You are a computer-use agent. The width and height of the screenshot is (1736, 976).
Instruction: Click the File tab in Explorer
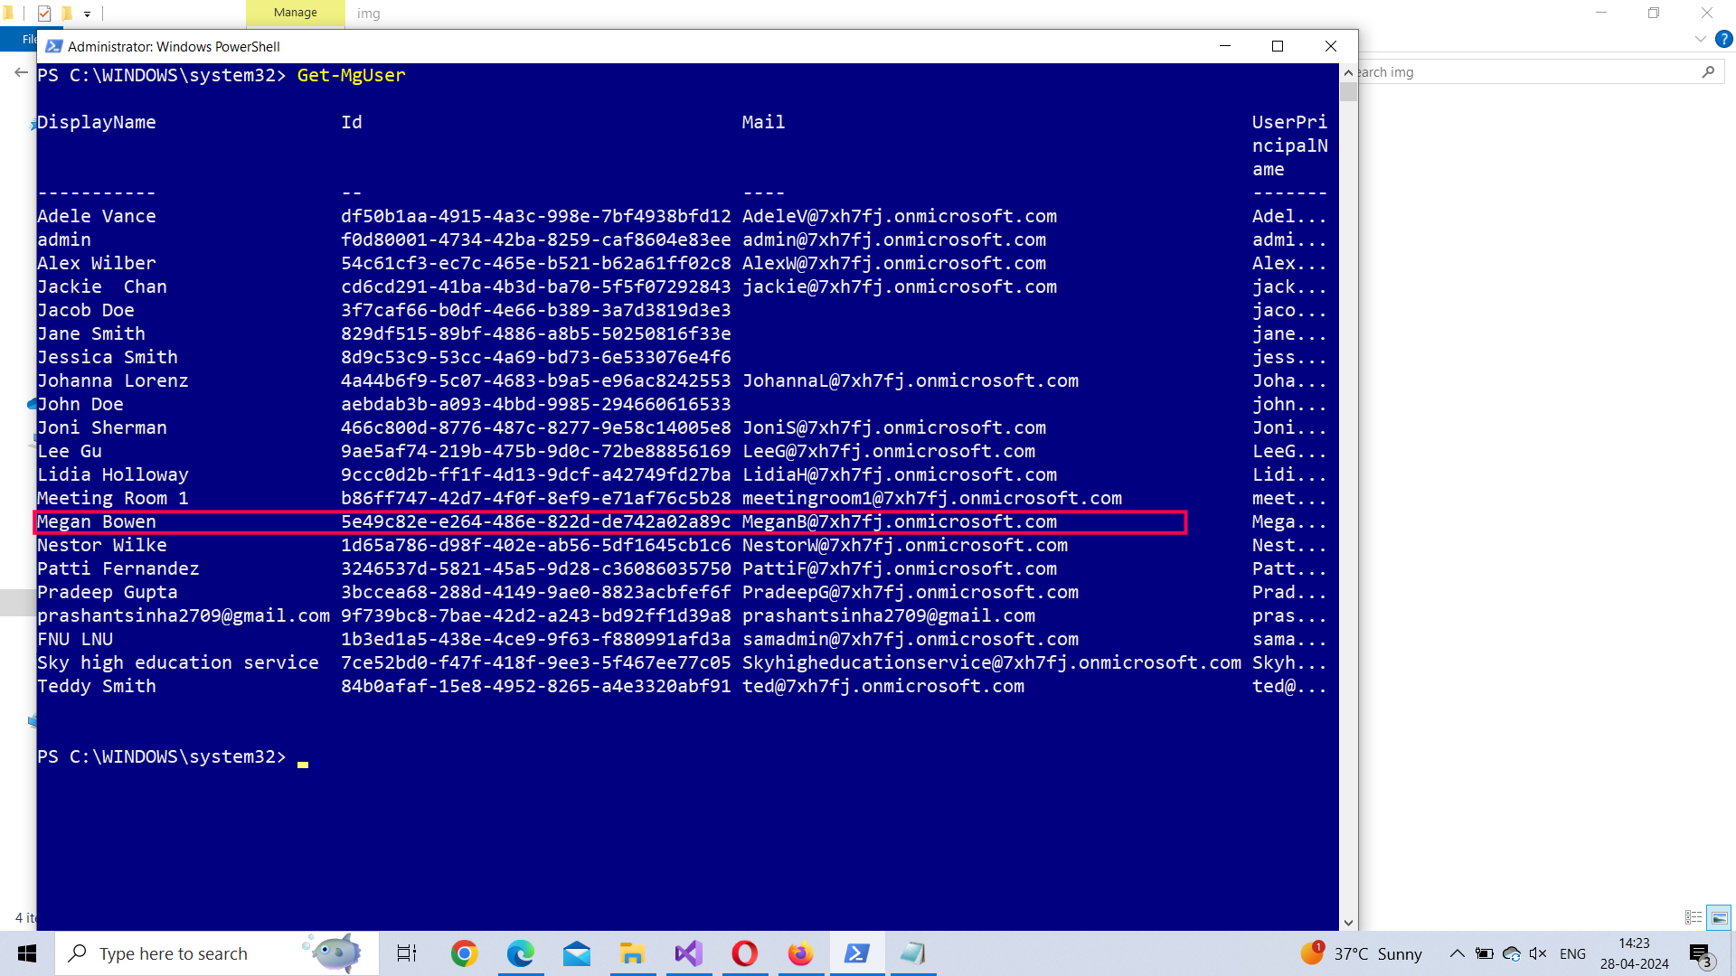click(x=29, y=39)
